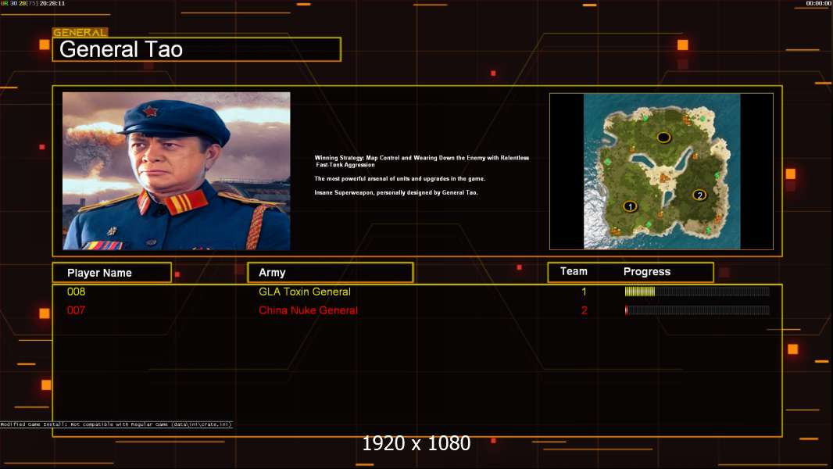
Task: Click the 00:00:00 timer at top right
Action: tap(819, 3)
